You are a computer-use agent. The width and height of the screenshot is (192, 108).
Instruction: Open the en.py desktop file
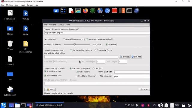click(25, 31)
